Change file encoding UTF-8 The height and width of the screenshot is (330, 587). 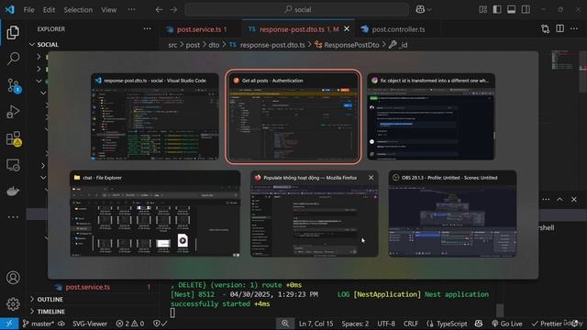tap(386, 324)
